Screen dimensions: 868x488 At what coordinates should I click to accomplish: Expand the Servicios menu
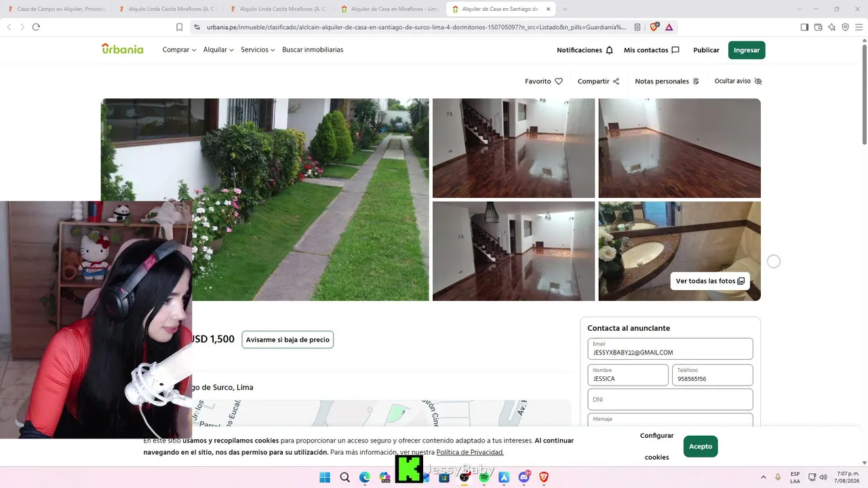click(x=258, y=50)
